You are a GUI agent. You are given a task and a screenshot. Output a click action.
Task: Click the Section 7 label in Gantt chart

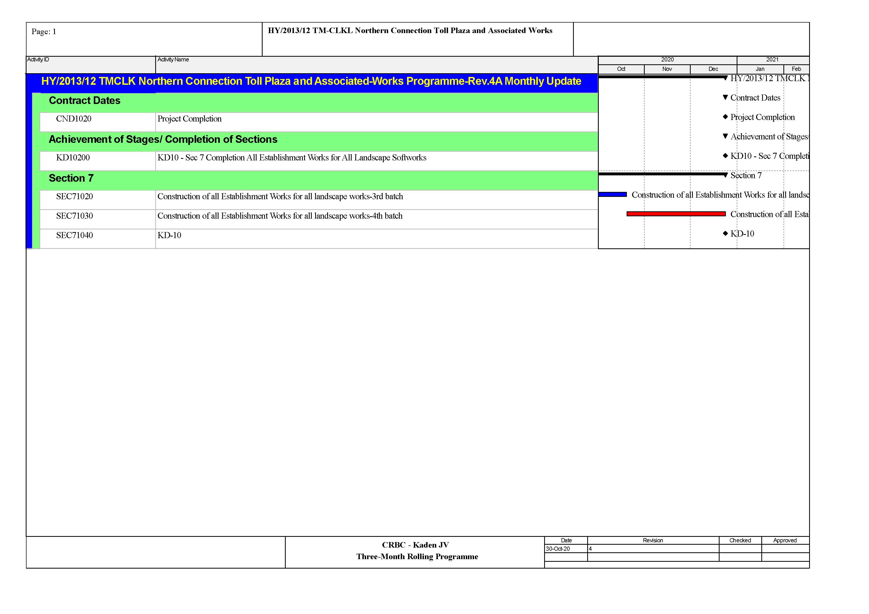pyautogui.click(x=746, y=175)
